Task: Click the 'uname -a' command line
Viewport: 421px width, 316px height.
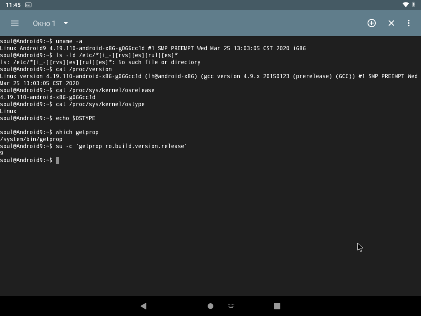Action: click(41, 42)
